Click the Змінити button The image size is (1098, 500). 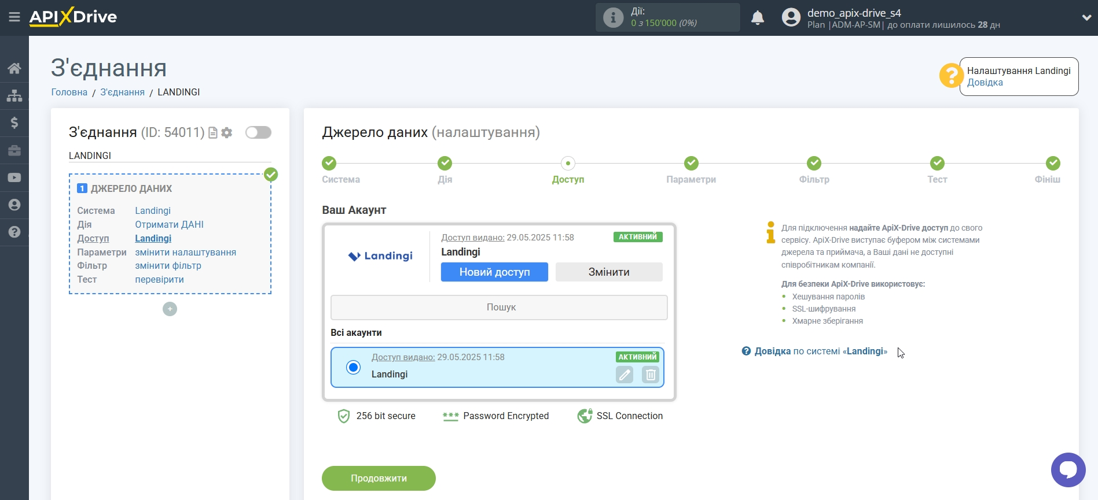click(x=609, y=272)
